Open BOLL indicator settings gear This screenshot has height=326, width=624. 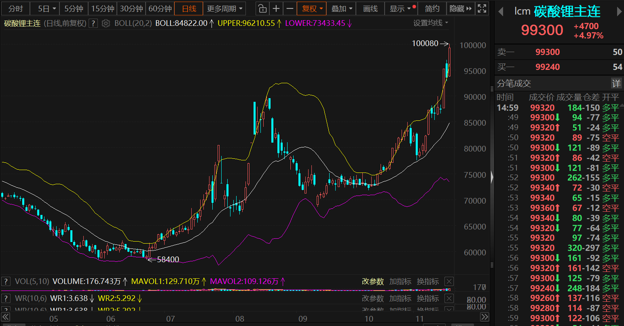106,23
